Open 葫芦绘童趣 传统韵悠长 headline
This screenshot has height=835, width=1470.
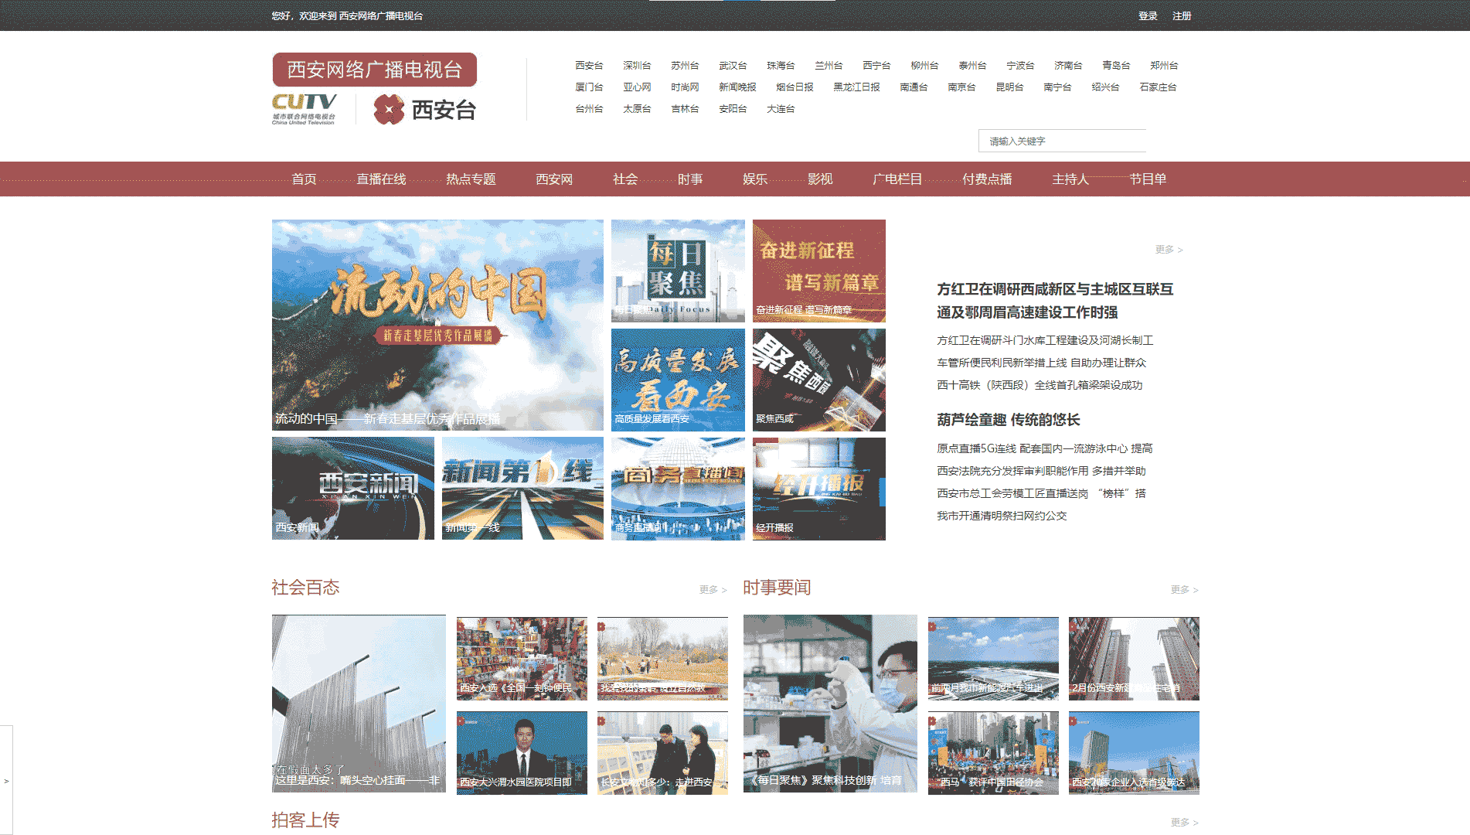pos(1009,420)
